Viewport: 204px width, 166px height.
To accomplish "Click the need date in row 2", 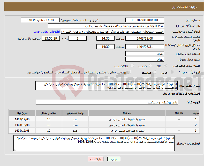I will pos(22,125).
